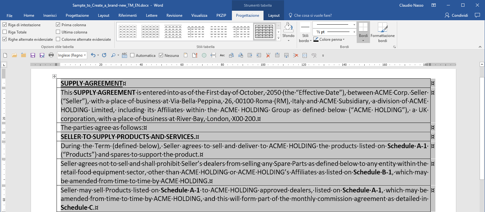
Task: Click the Condividi share button
Action: (457, 15)
